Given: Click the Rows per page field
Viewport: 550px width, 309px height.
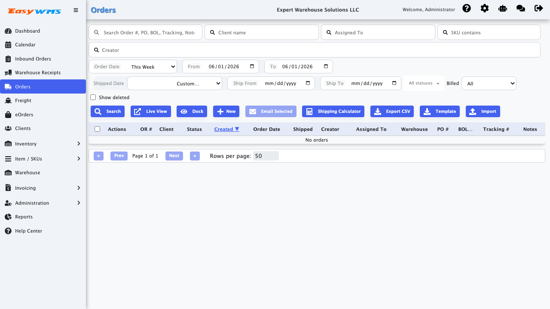Looking at the screenshot, I should click(266, 156).
